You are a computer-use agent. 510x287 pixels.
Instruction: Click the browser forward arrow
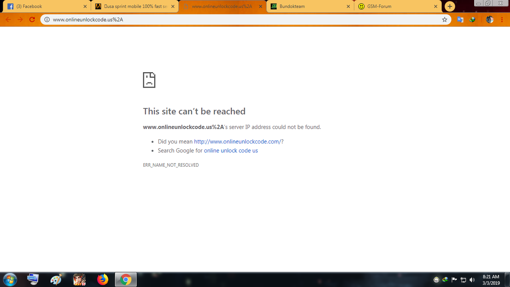pyautogui.click(x=20, y=20)
